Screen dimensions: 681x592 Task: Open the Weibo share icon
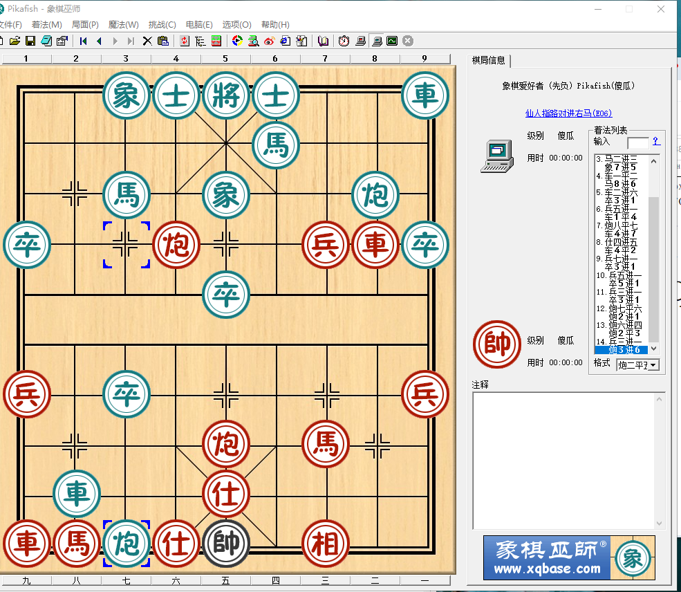pyautogui.click(x=269, y=41)
